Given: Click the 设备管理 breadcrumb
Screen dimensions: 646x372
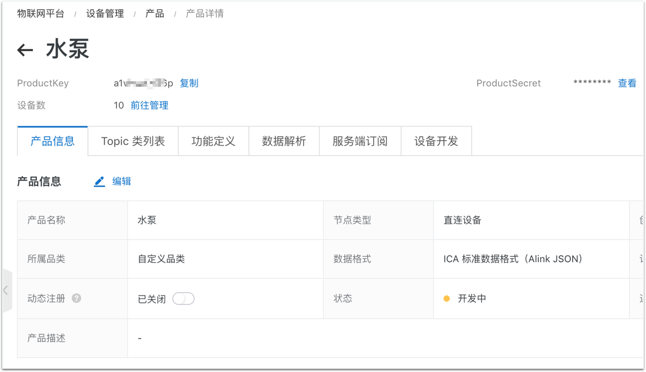Looking at the screenshot, I should [x=105, y=14].
